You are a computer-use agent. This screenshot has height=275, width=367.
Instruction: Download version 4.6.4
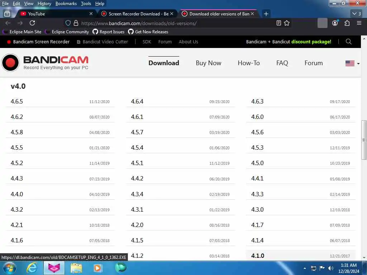coord(181,101)
